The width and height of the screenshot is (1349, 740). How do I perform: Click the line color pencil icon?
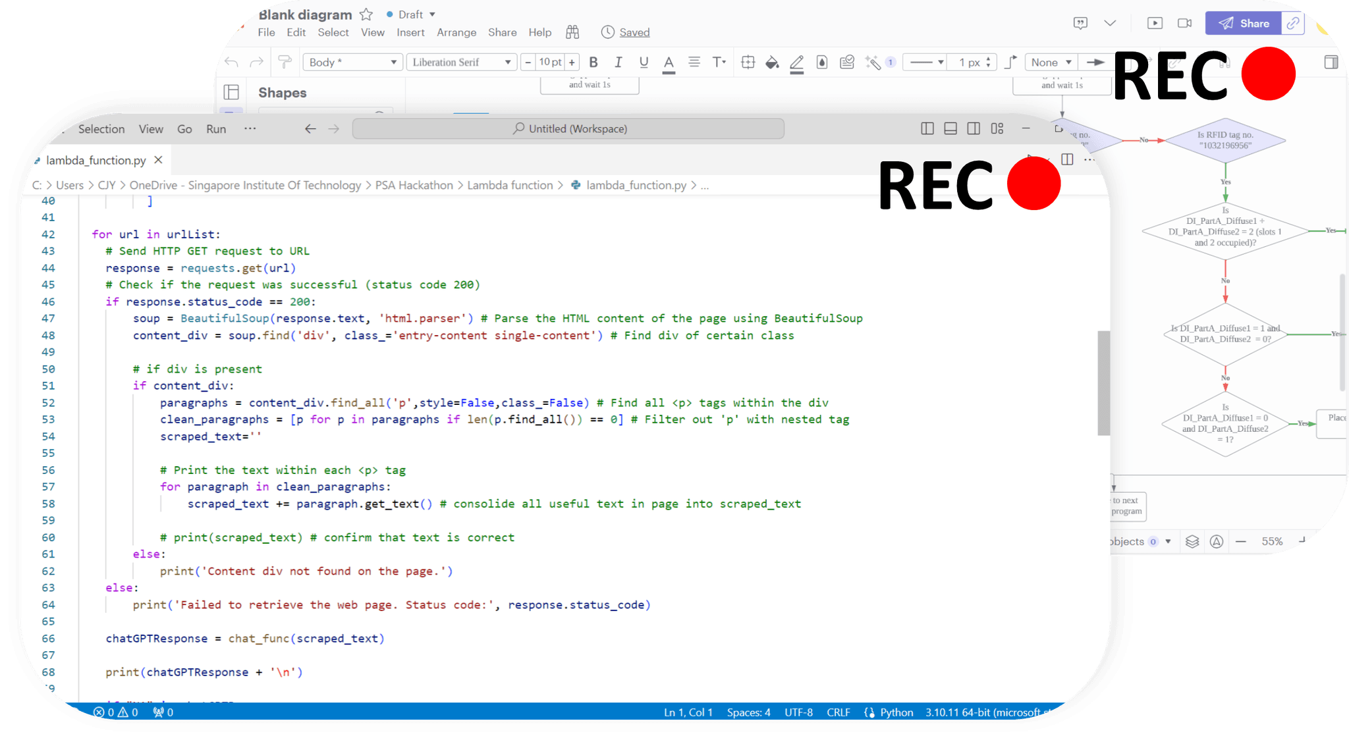point(796,63)
